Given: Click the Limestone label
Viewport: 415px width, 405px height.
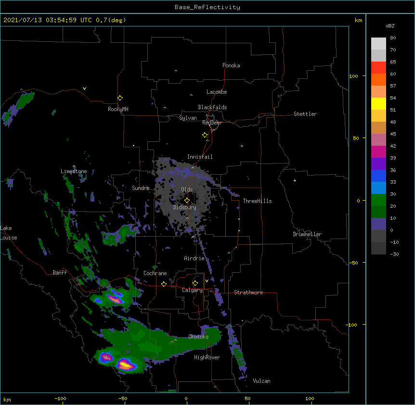Looking at the screenshot, I should (x=74, y=171).
